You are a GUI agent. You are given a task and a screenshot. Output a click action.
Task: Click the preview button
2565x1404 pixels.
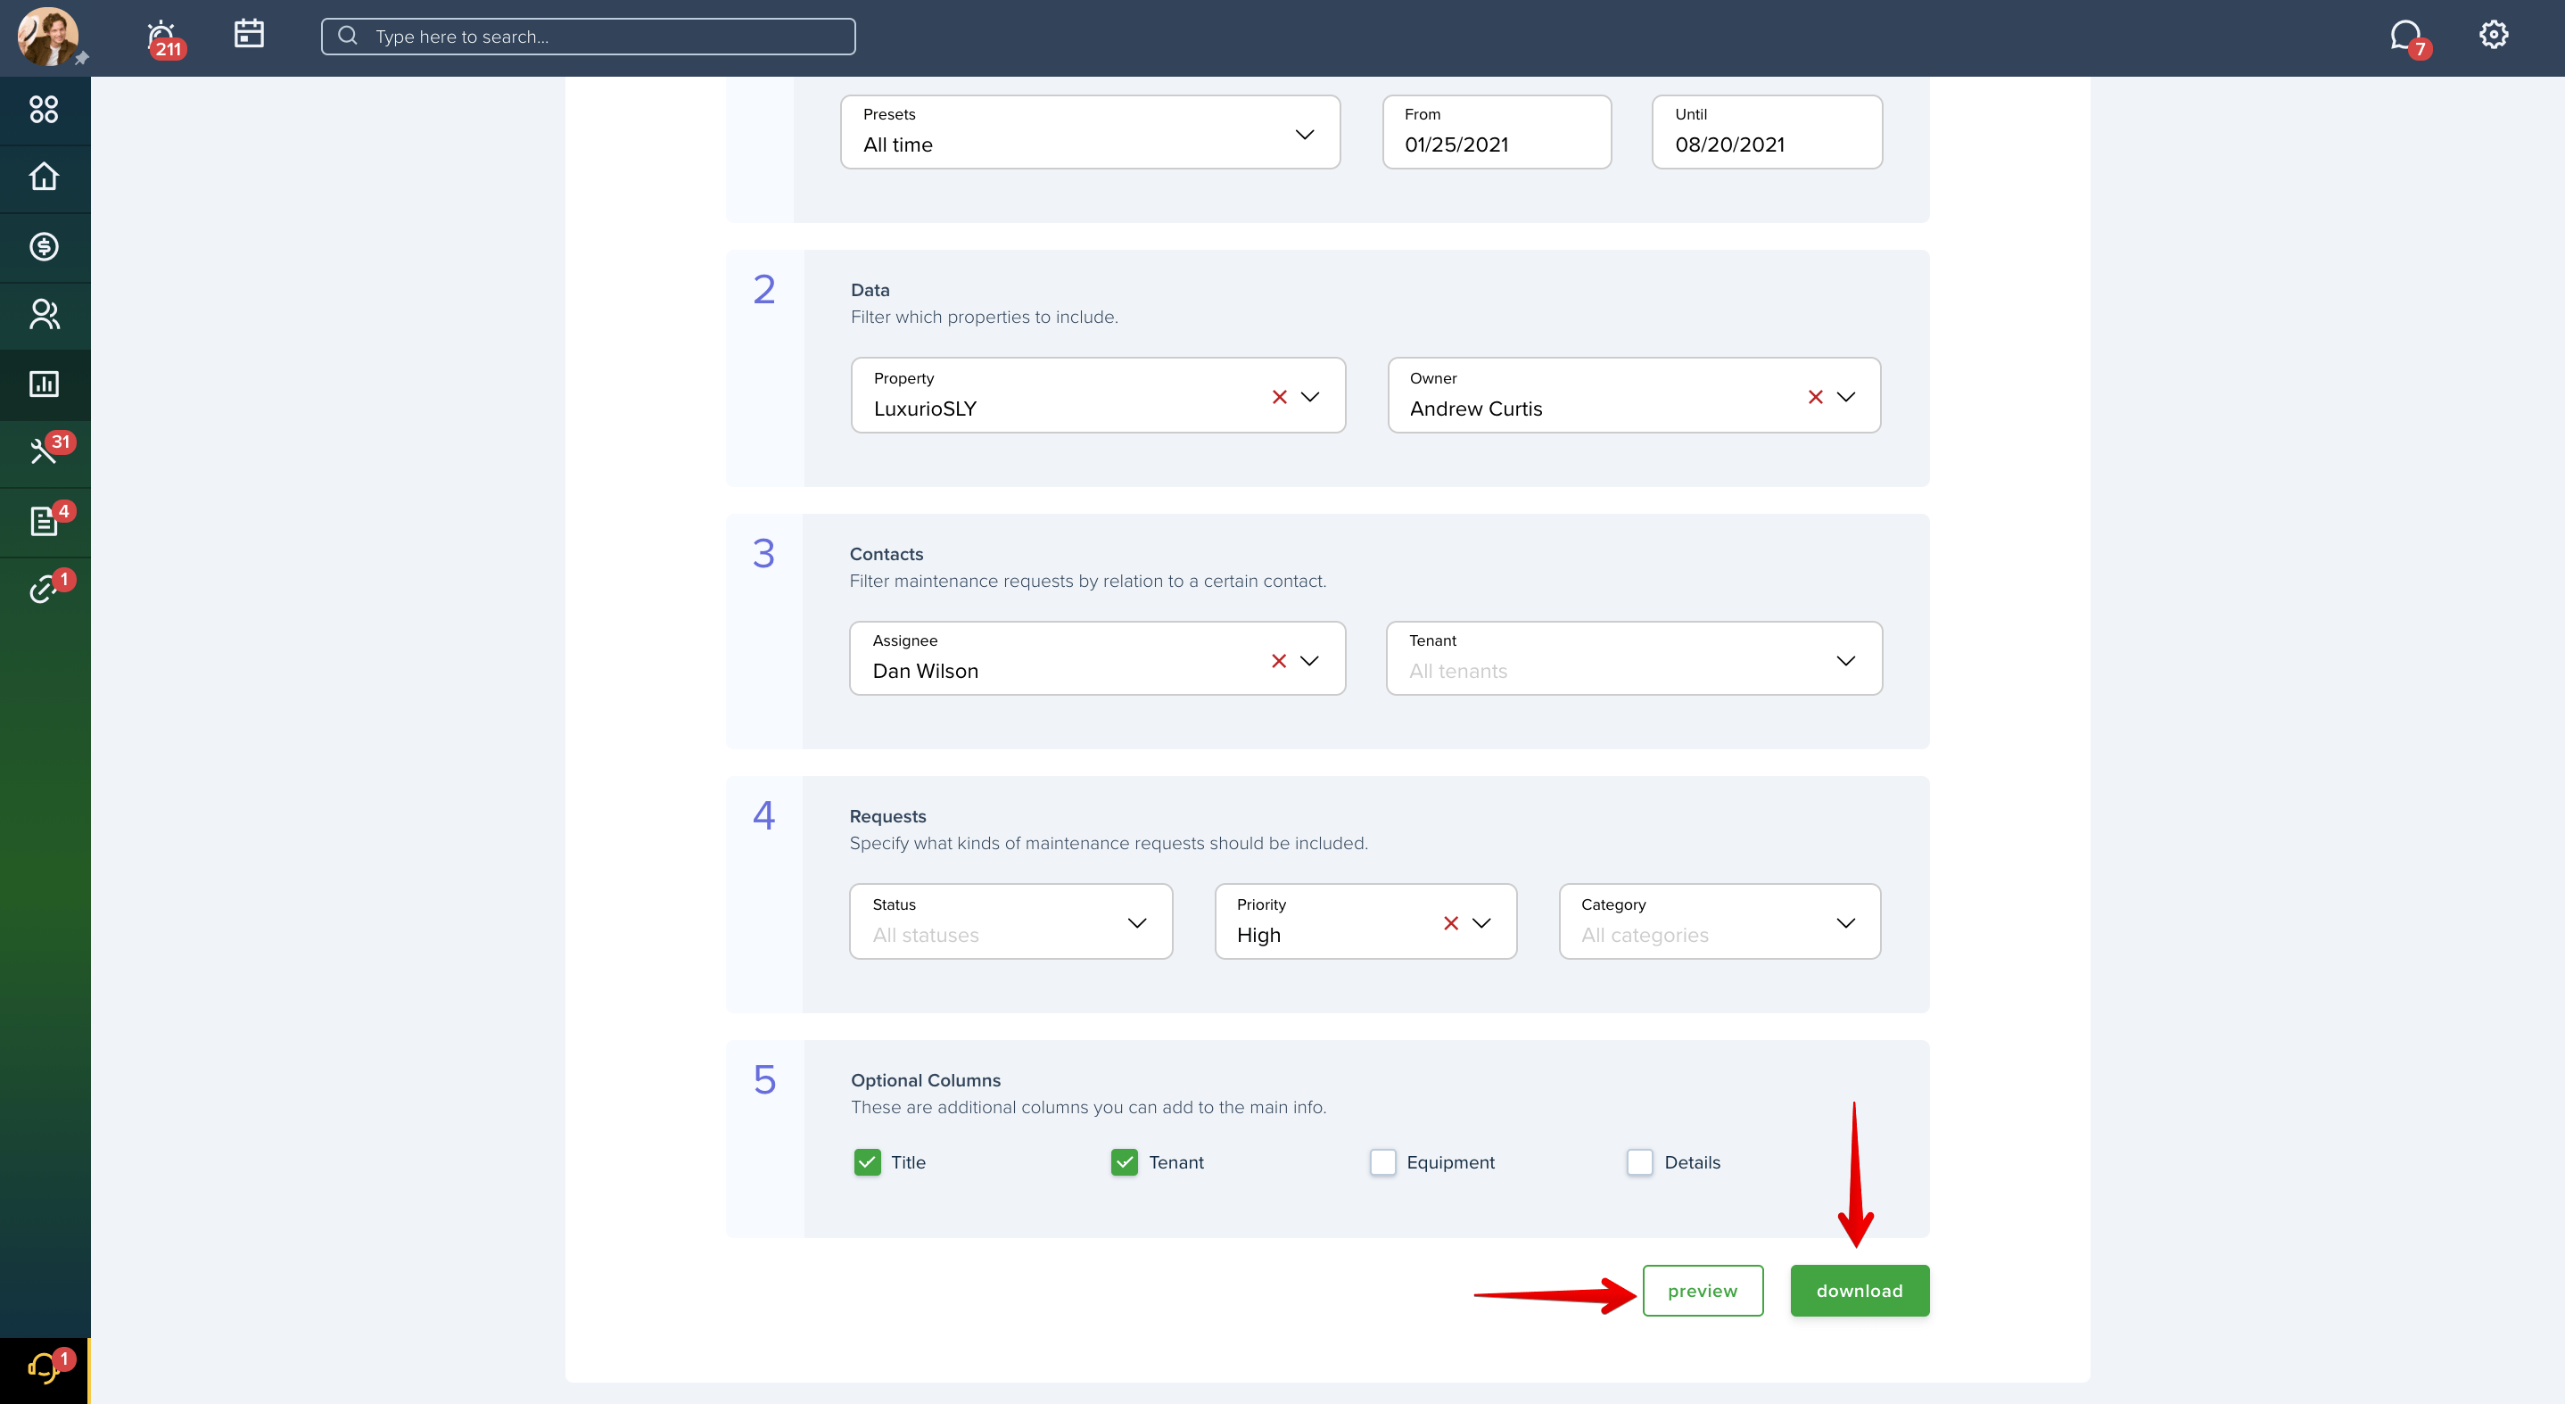[1703, 1291]
